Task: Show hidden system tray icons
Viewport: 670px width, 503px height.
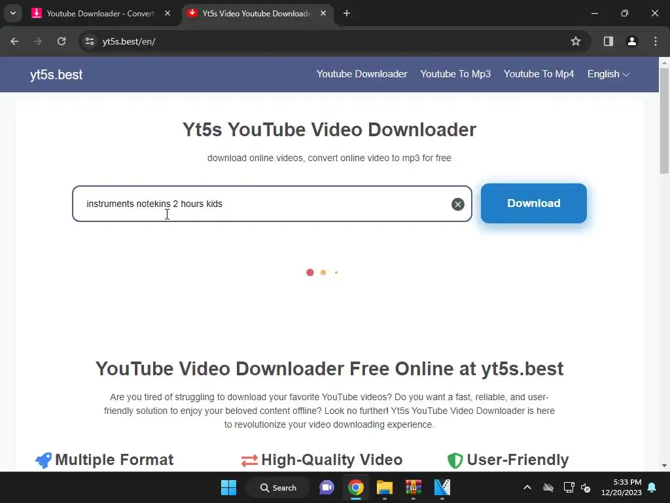Action: (x=527, y=487)
